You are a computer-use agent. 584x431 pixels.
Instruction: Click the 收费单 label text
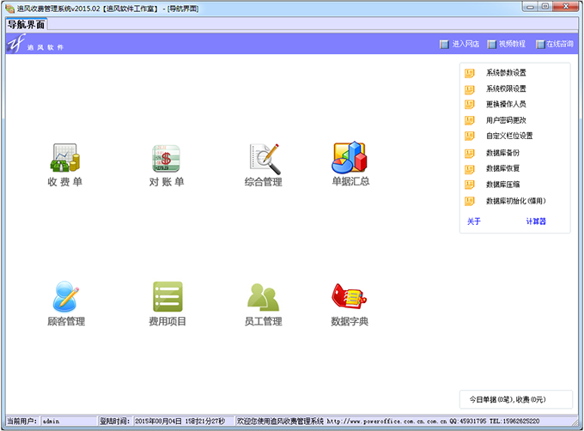point(65,182)
